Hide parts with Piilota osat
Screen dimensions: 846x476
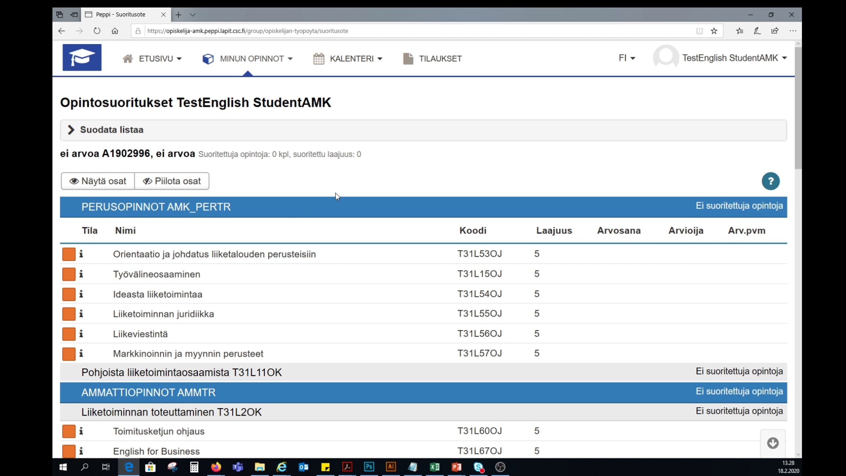coord(172,181)
